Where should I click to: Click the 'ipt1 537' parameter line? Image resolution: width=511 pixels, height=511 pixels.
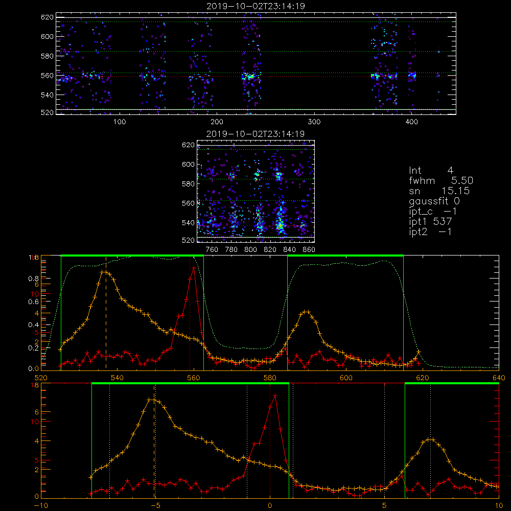coord(430,222)
